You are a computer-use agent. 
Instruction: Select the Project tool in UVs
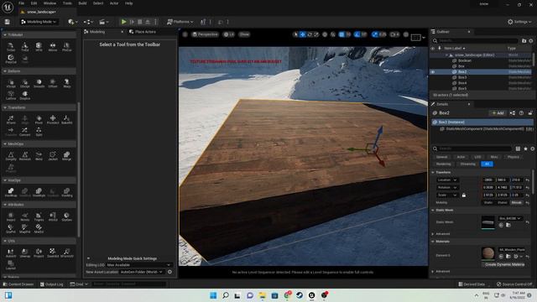pos(39,253)
